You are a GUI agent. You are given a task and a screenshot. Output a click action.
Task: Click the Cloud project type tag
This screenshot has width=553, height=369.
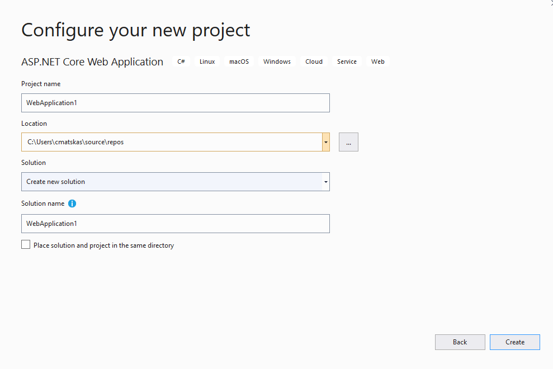tap(314, 61)
